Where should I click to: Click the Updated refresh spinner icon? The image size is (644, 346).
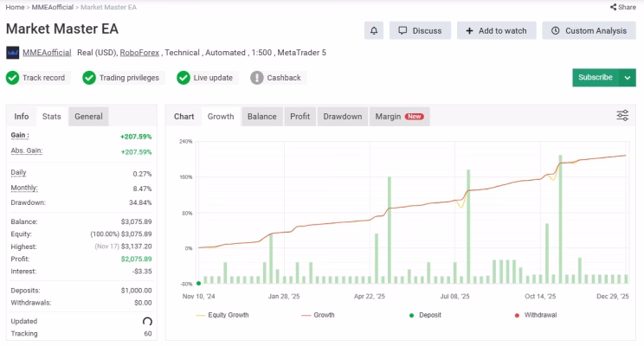click(147, 322)
